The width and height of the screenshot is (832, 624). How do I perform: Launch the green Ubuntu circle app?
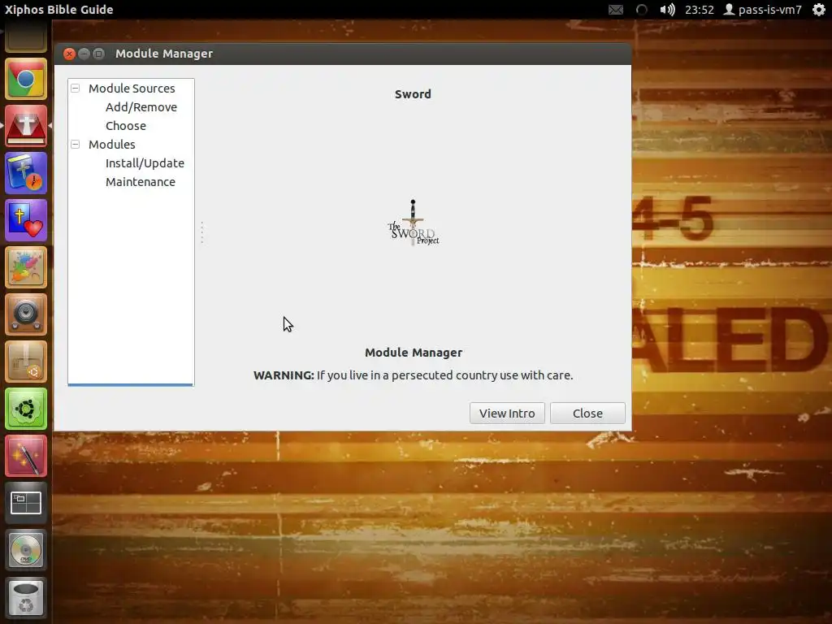[x=26, y=409]
